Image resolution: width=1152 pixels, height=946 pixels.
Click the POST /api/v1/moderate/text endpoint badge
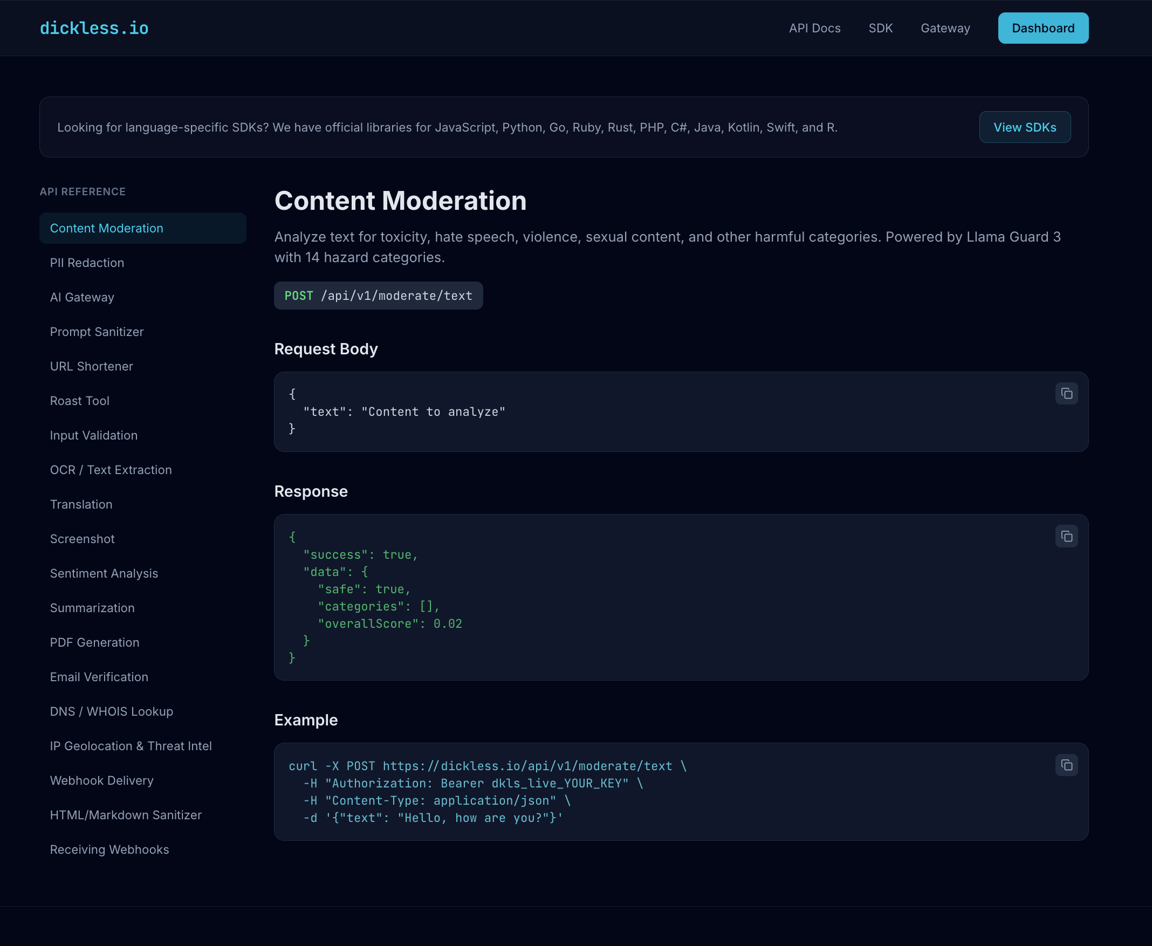[x=378, y=296]
